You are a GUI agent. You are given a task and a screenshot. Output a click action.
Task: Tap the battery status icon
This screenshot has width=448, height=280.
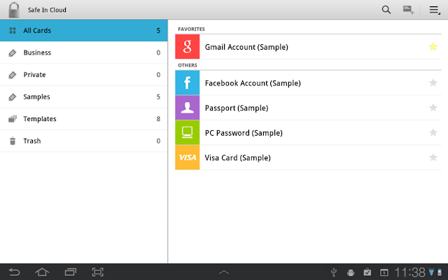(440, 272)
